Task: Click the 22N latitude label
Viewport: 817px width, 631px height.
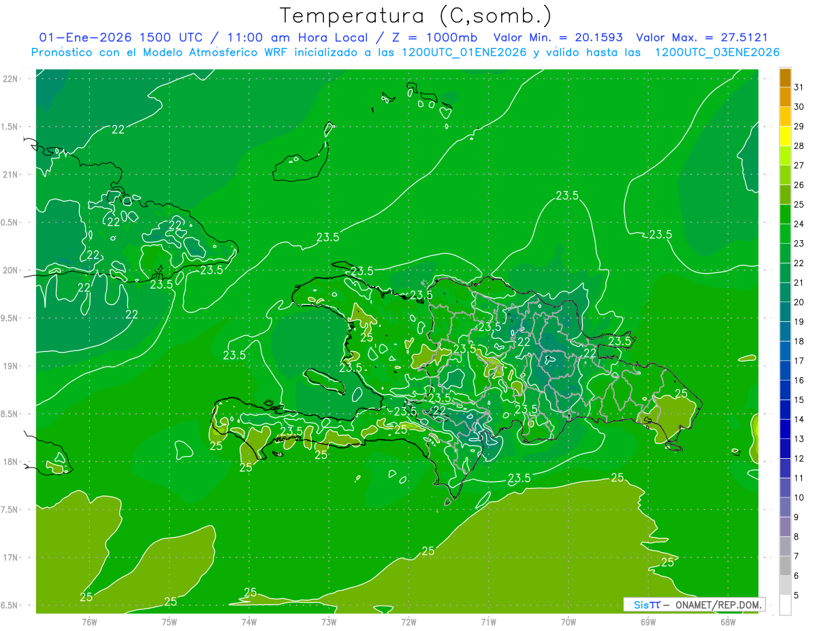Action: pos(10,78)
